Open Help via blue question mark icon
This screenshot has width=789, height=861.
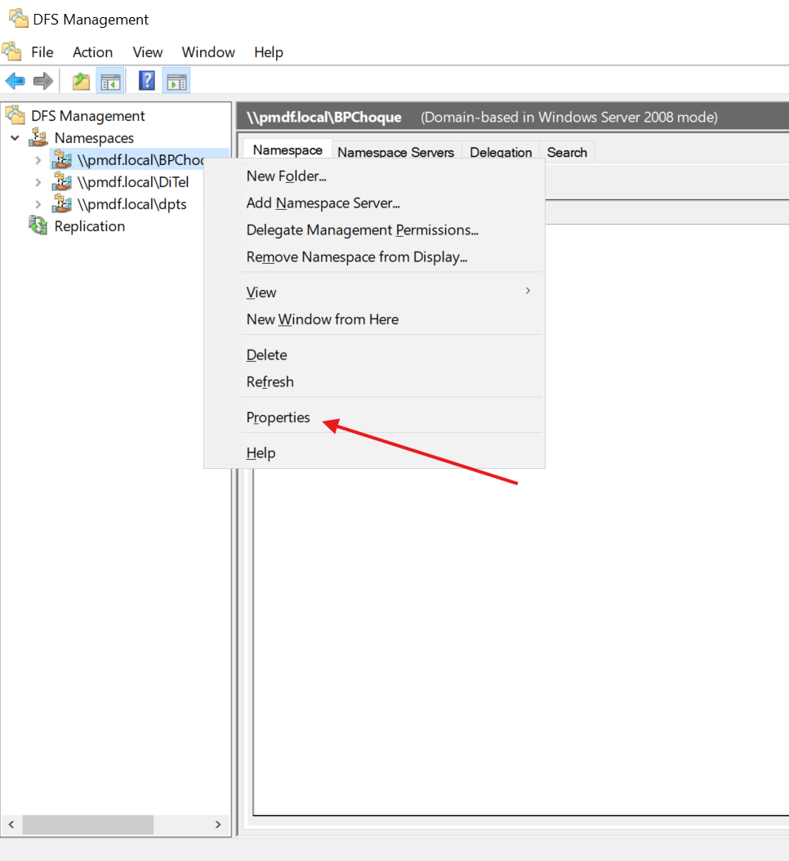[147, 81]
